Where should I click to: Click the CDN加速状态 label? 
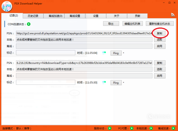17,24
